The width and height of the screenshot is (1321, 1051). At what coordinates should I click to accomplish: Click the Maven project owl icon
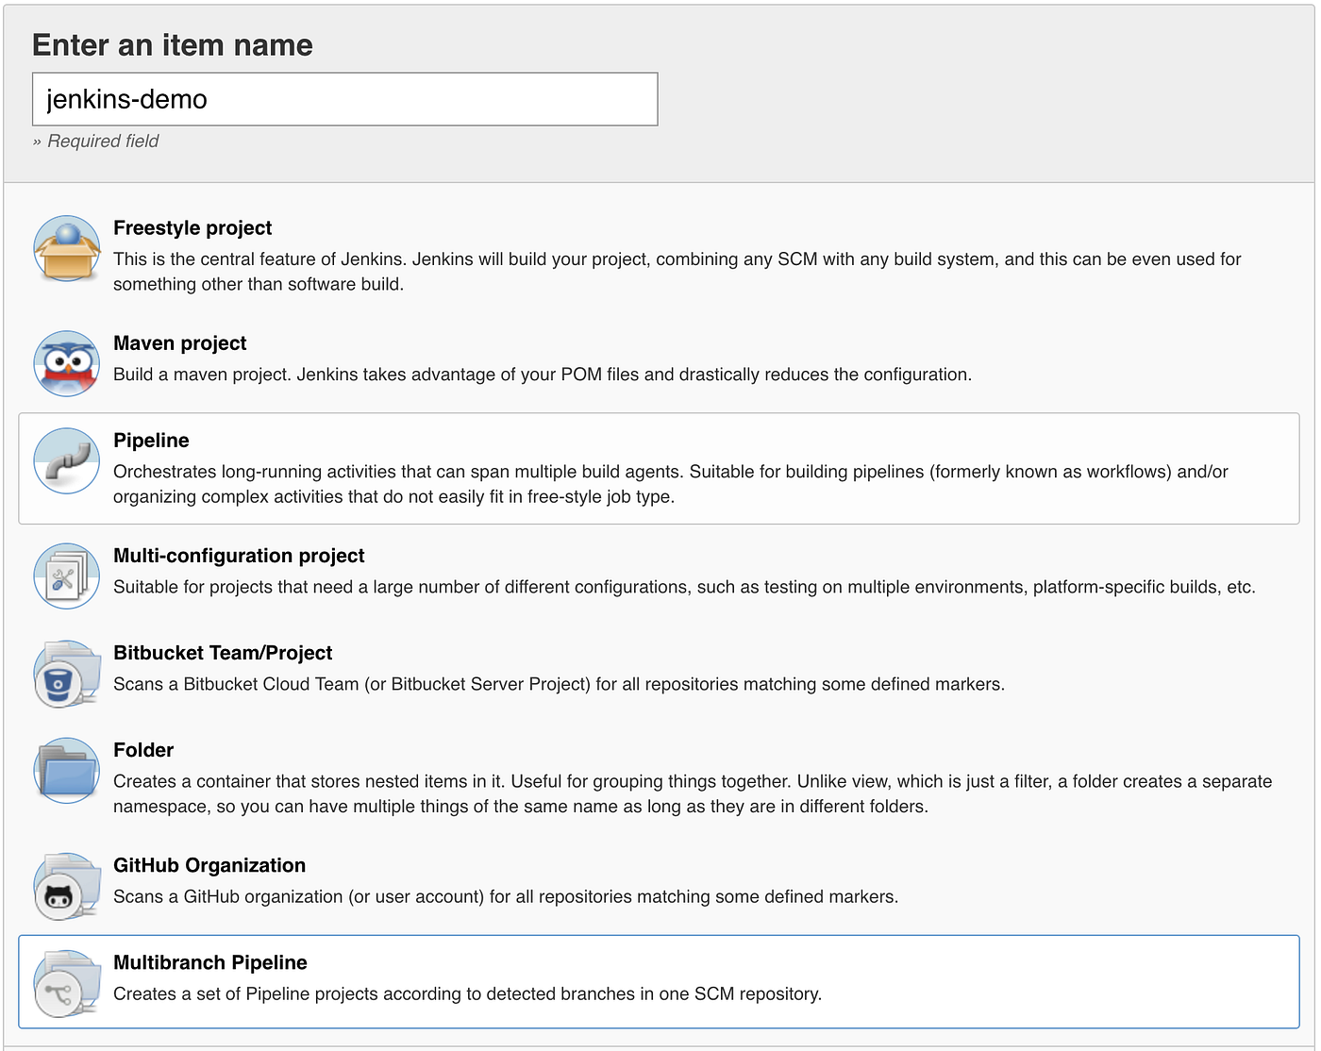pyautogui.click(x=66, y=363)
